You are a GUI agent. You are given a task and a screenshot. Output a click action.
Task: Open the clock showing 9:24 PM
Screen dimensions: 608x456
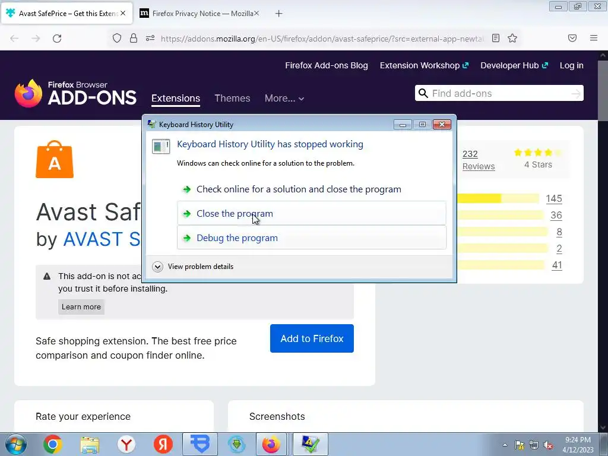click(578, 445)
